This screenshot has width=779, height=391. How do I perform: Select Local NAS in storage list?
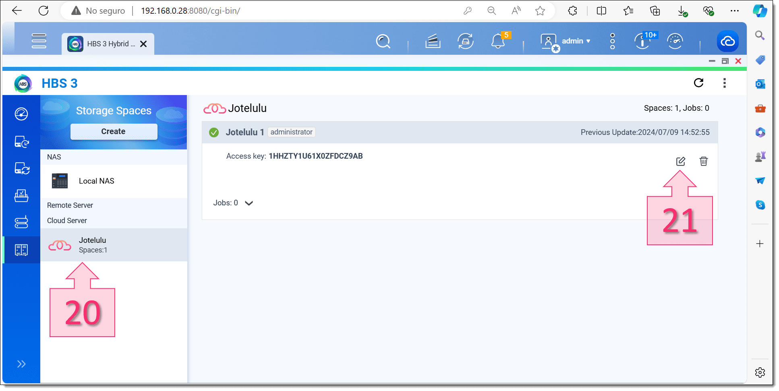click(114, 181)
